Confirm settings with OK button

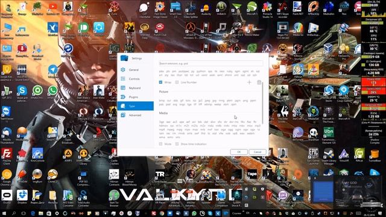click(x=239, y=152)
